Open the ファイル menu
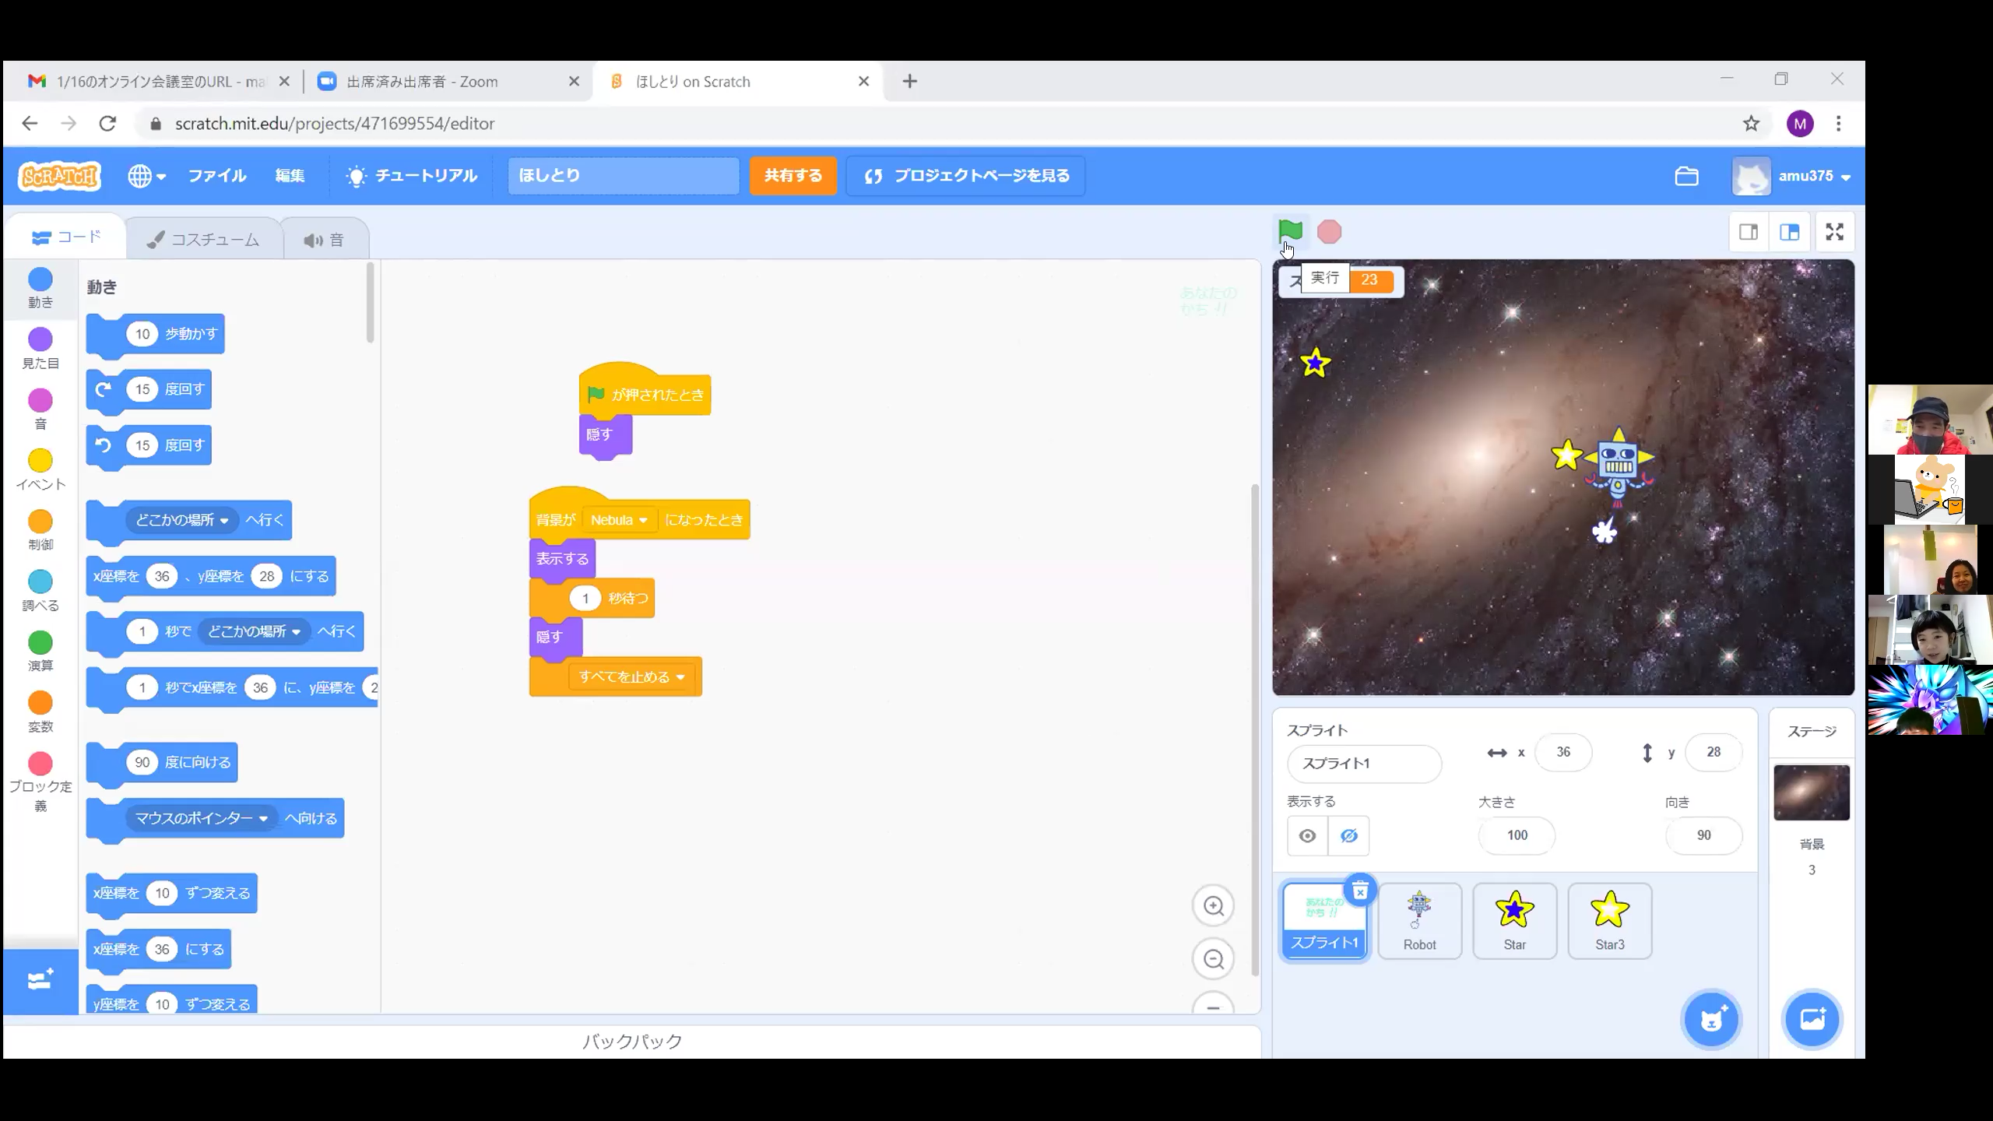Screen dimensions: 1993x1121 (217, 176)
